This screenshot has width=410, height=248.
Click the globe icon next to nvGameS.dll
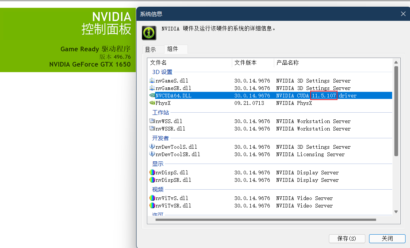(x=152, y=80)
